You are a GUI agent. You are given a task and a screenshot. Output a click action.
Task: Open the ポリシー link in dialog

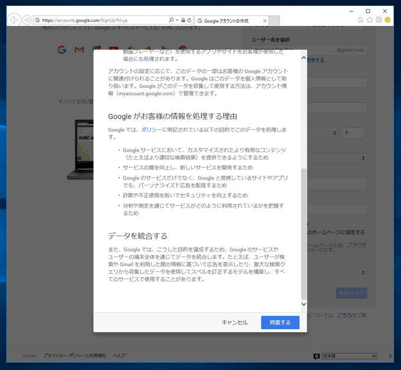click(152, 130)
